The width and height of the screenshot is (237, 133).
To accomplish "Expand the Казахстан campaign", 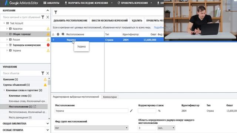I will click(7, 29).
